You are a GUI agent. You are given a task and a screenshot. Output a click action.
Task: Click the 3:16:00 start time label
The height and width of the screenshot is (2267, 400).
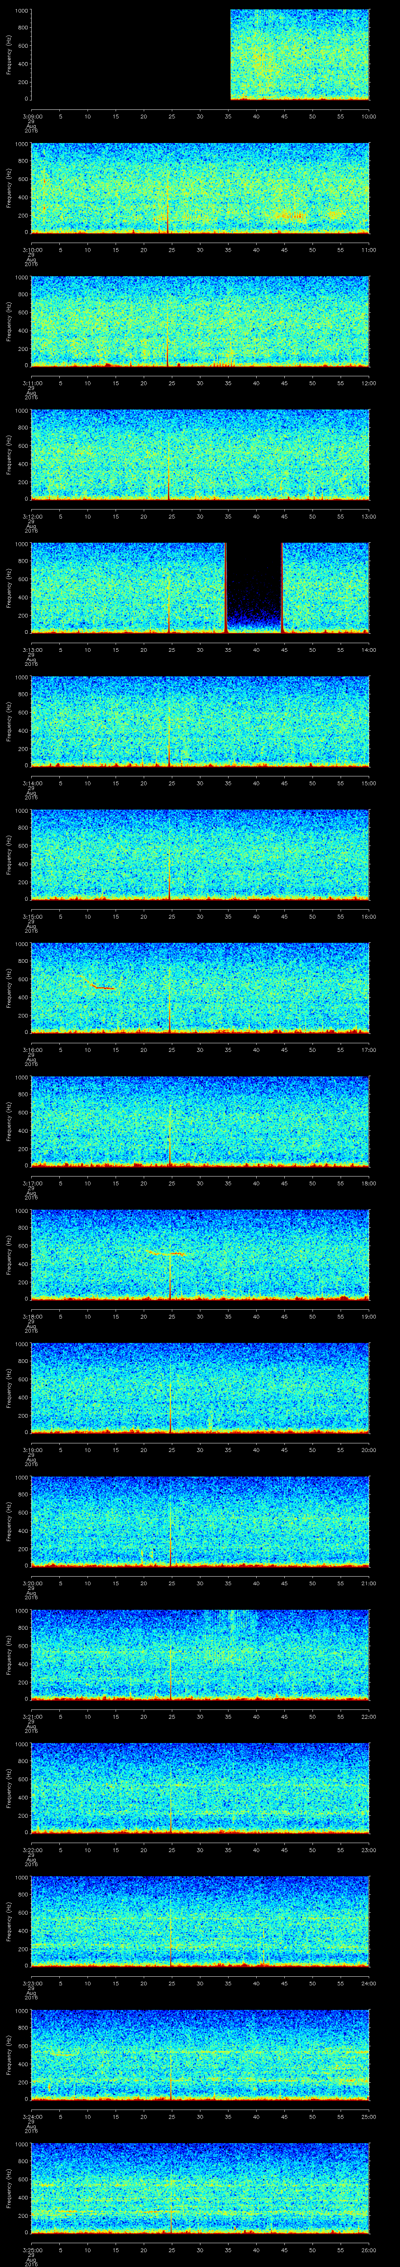click(x=32, y=1049)
